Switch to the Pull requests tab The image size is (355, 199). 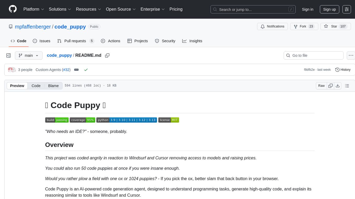click(75, 41)
